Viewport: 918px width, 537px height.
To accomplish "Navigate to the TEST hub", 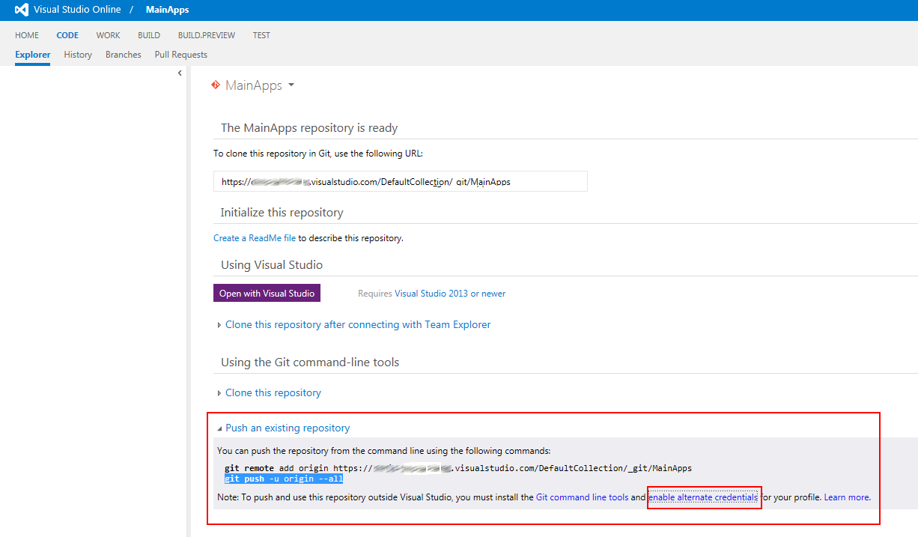I will (x=261, y=35).
